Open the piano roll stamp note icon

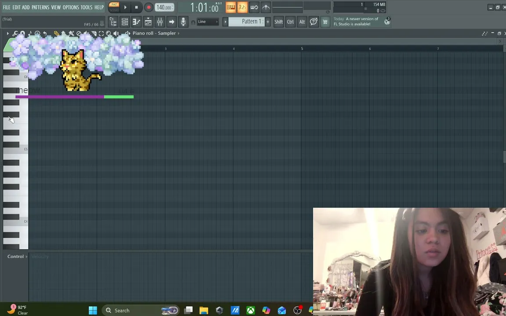[x=30, y=33]
